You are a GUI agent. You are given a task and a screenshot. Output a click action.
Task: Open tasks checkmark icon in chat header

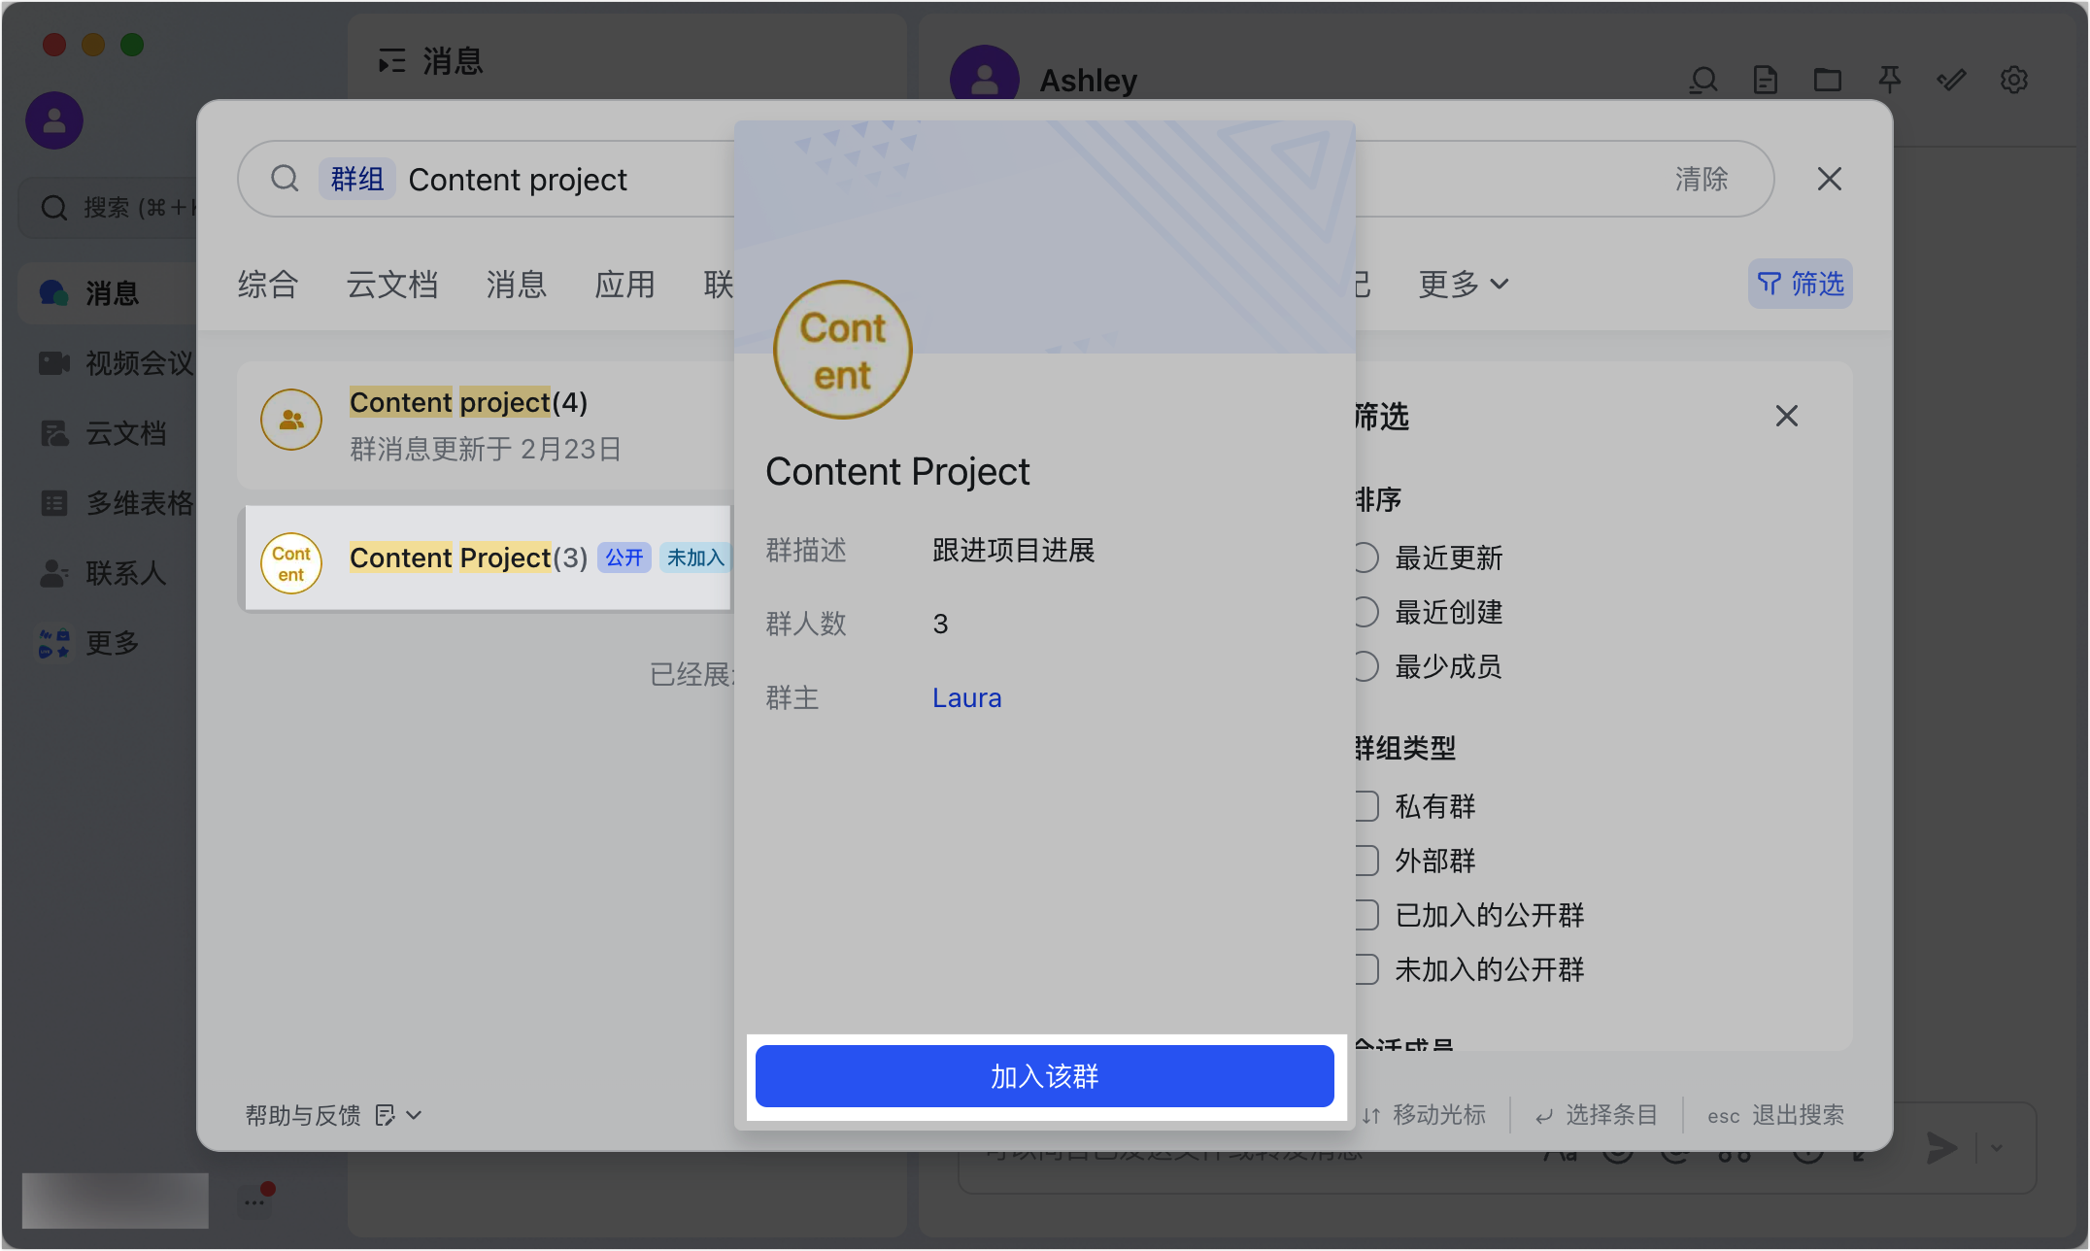tap(1952, 80)
